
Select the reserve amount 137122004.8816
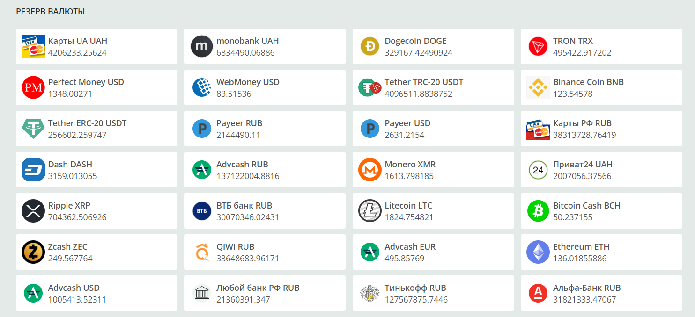click(248, 176)
